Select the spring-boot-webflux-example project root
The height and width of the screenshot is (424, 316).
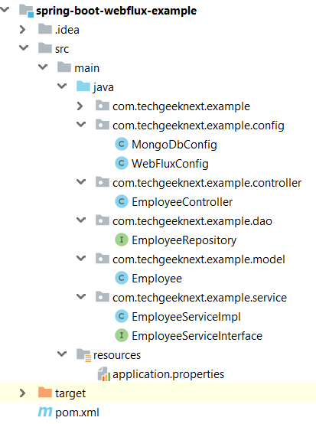(116, 11)
